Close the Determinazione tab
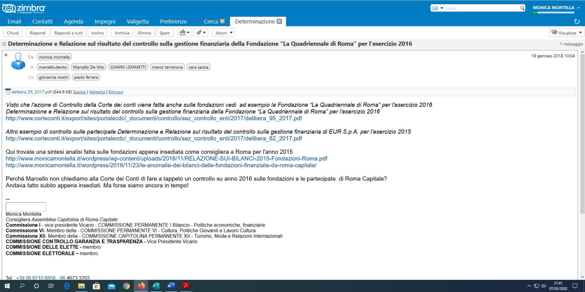 [280, 21]
